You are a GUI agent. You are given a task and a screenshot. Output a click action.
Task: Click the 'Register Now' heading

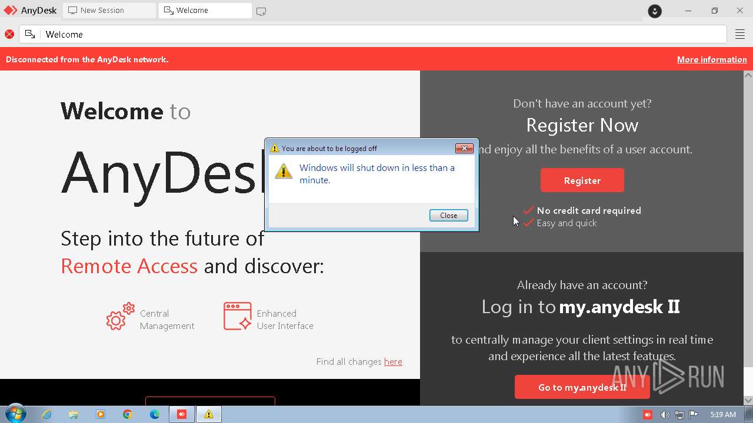pos(582,125)
